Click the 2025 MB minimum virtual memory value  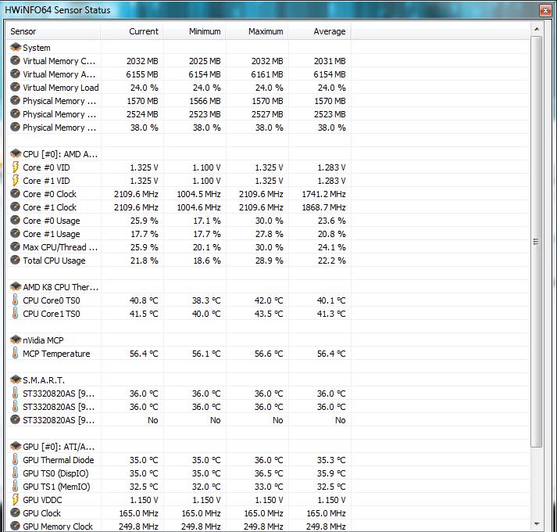tap(205, 61)
